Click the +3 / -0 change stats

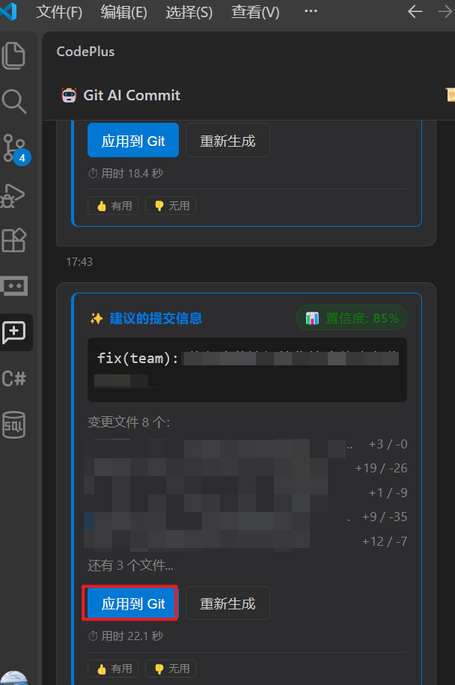[388, 444]
